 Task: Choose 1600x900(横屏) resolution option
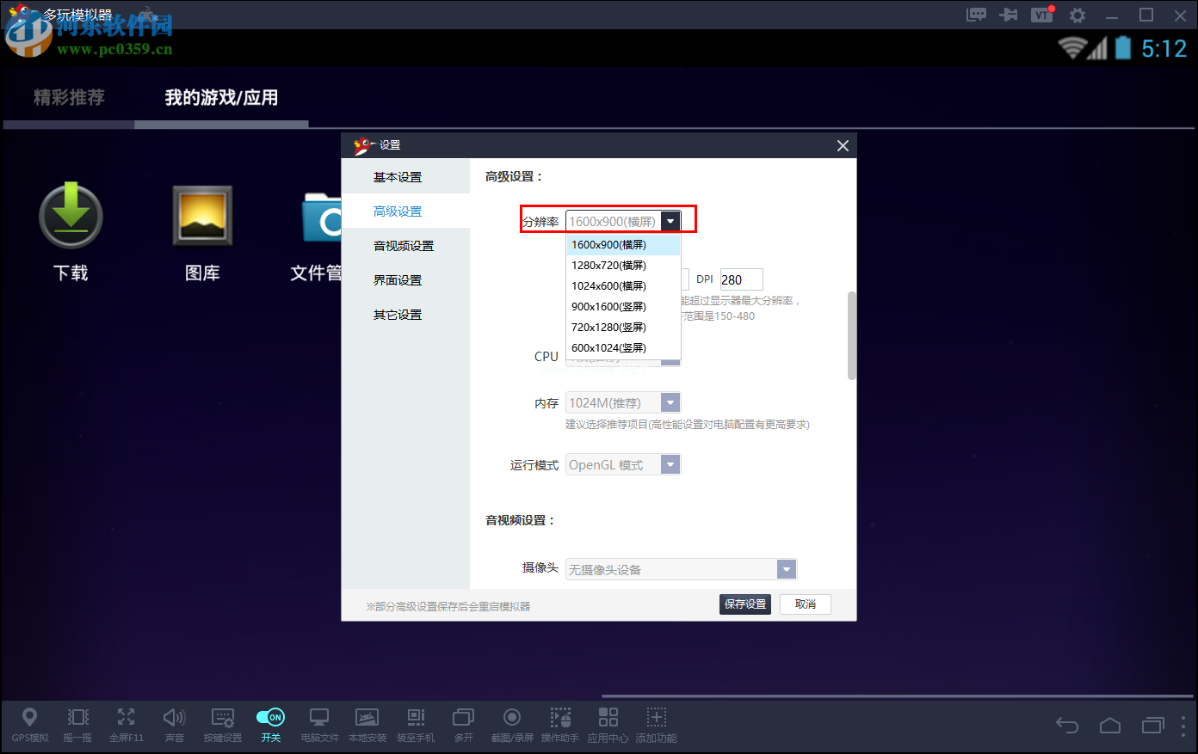pos(623,245)
